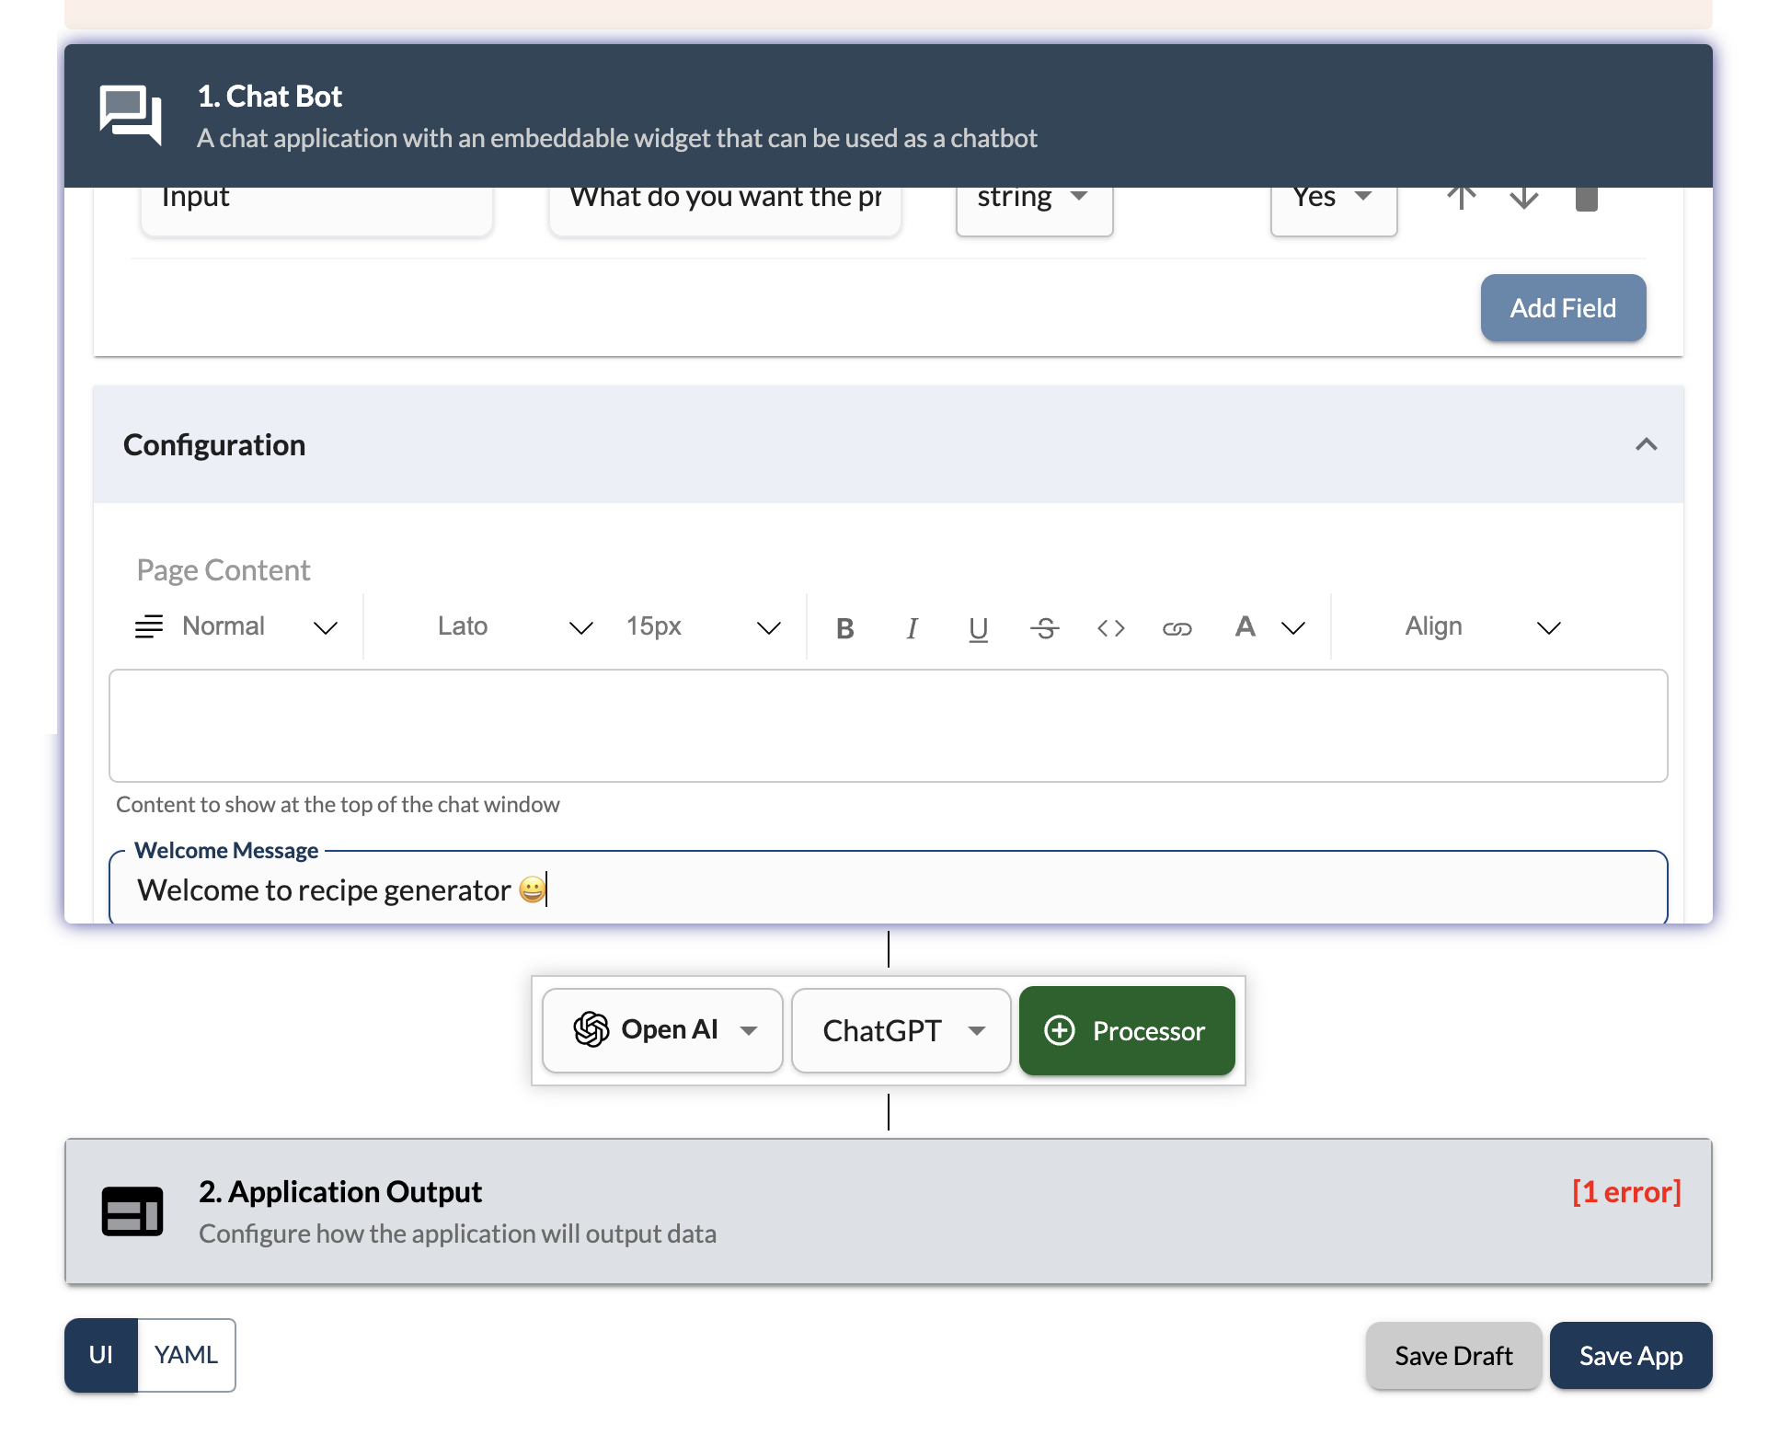
Task: Open the Align dropdown
Action: [x=1482, y=626]
